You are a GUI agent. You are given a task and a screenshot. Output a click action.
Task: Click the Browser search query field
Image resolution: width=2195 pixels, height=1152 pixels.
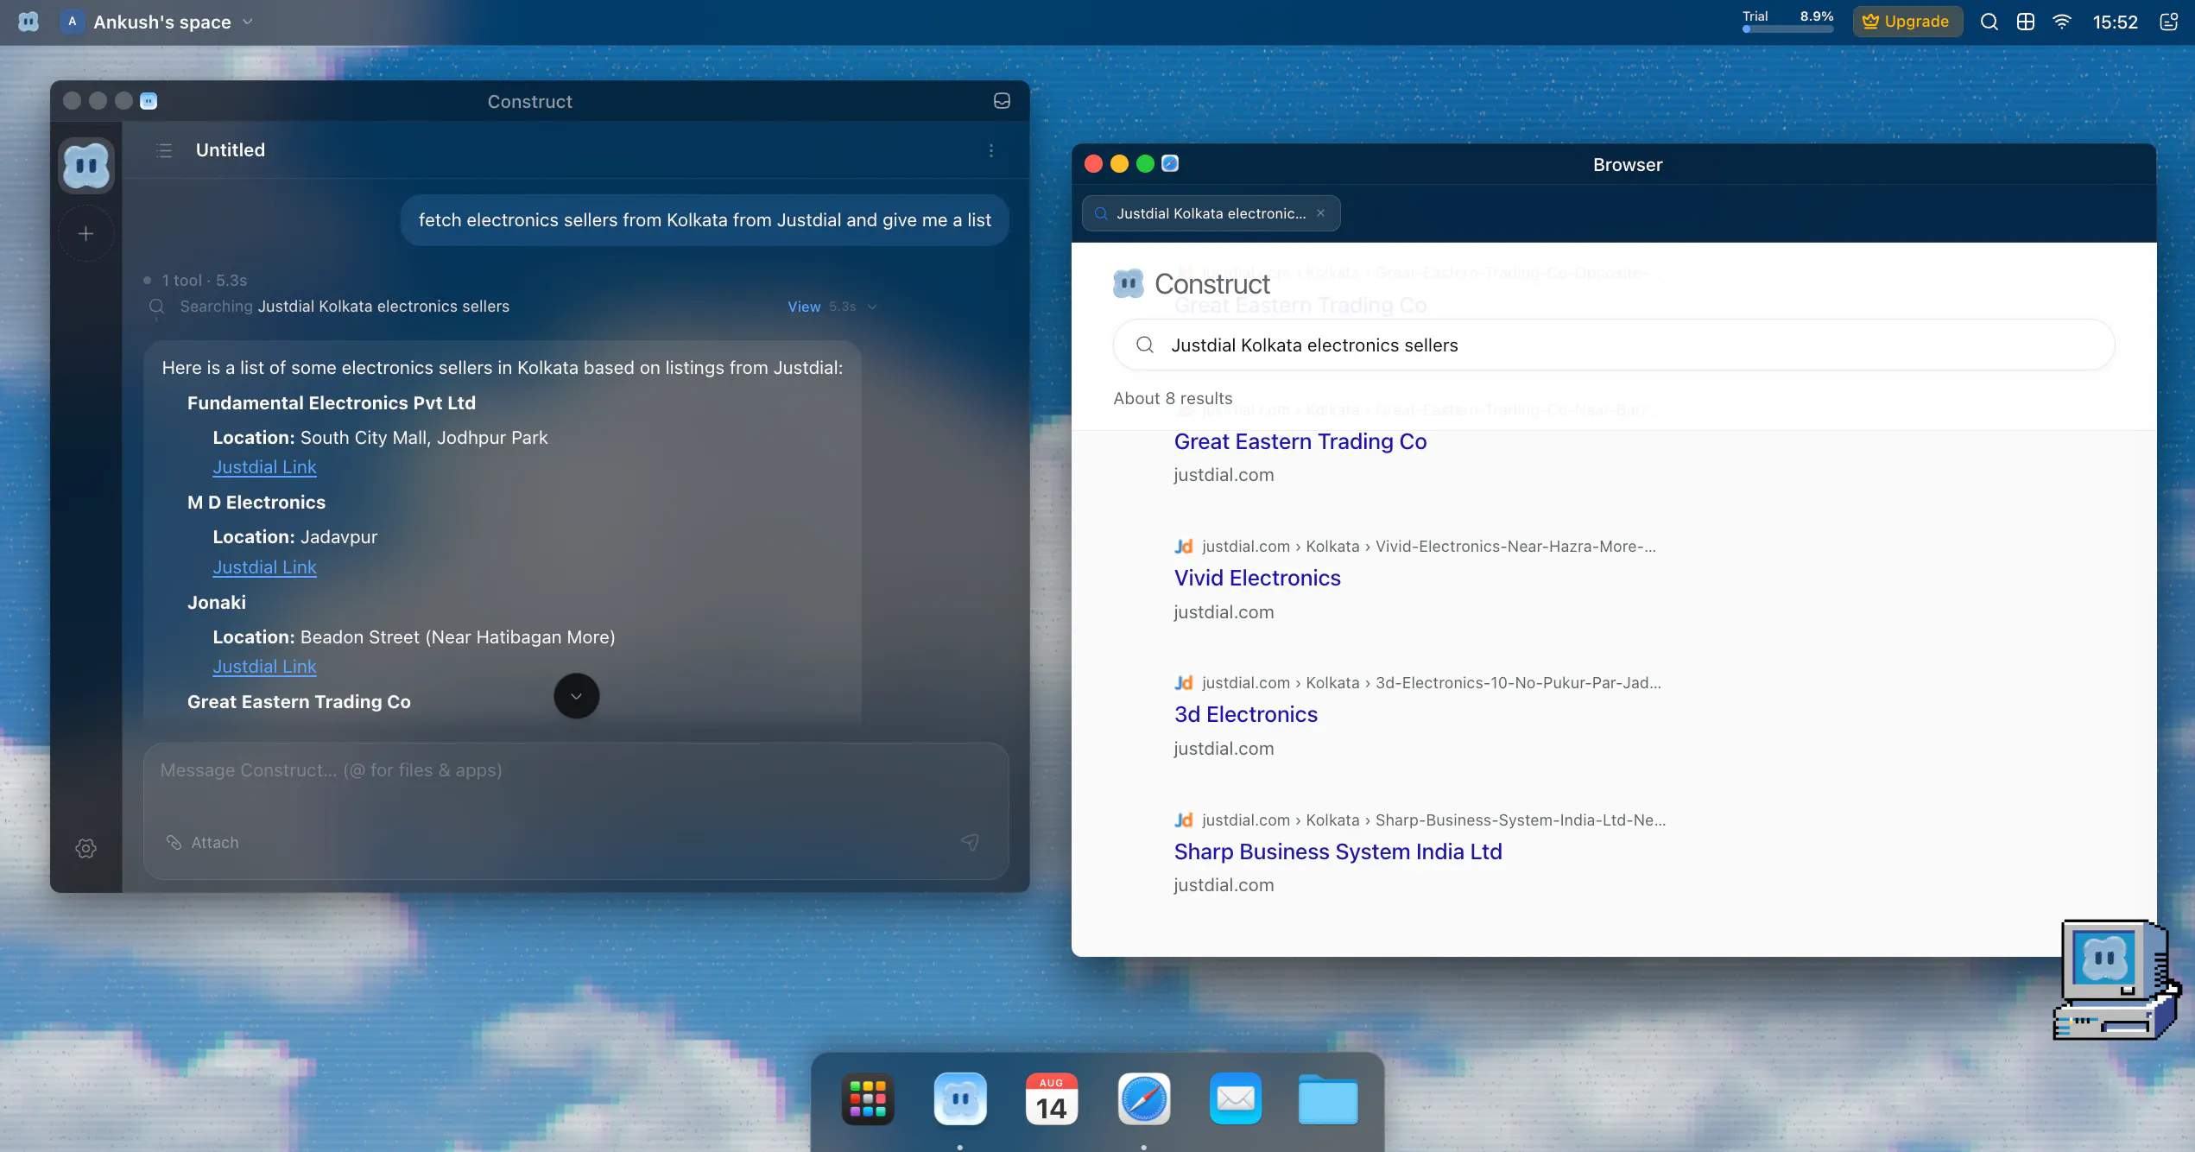1613,345
